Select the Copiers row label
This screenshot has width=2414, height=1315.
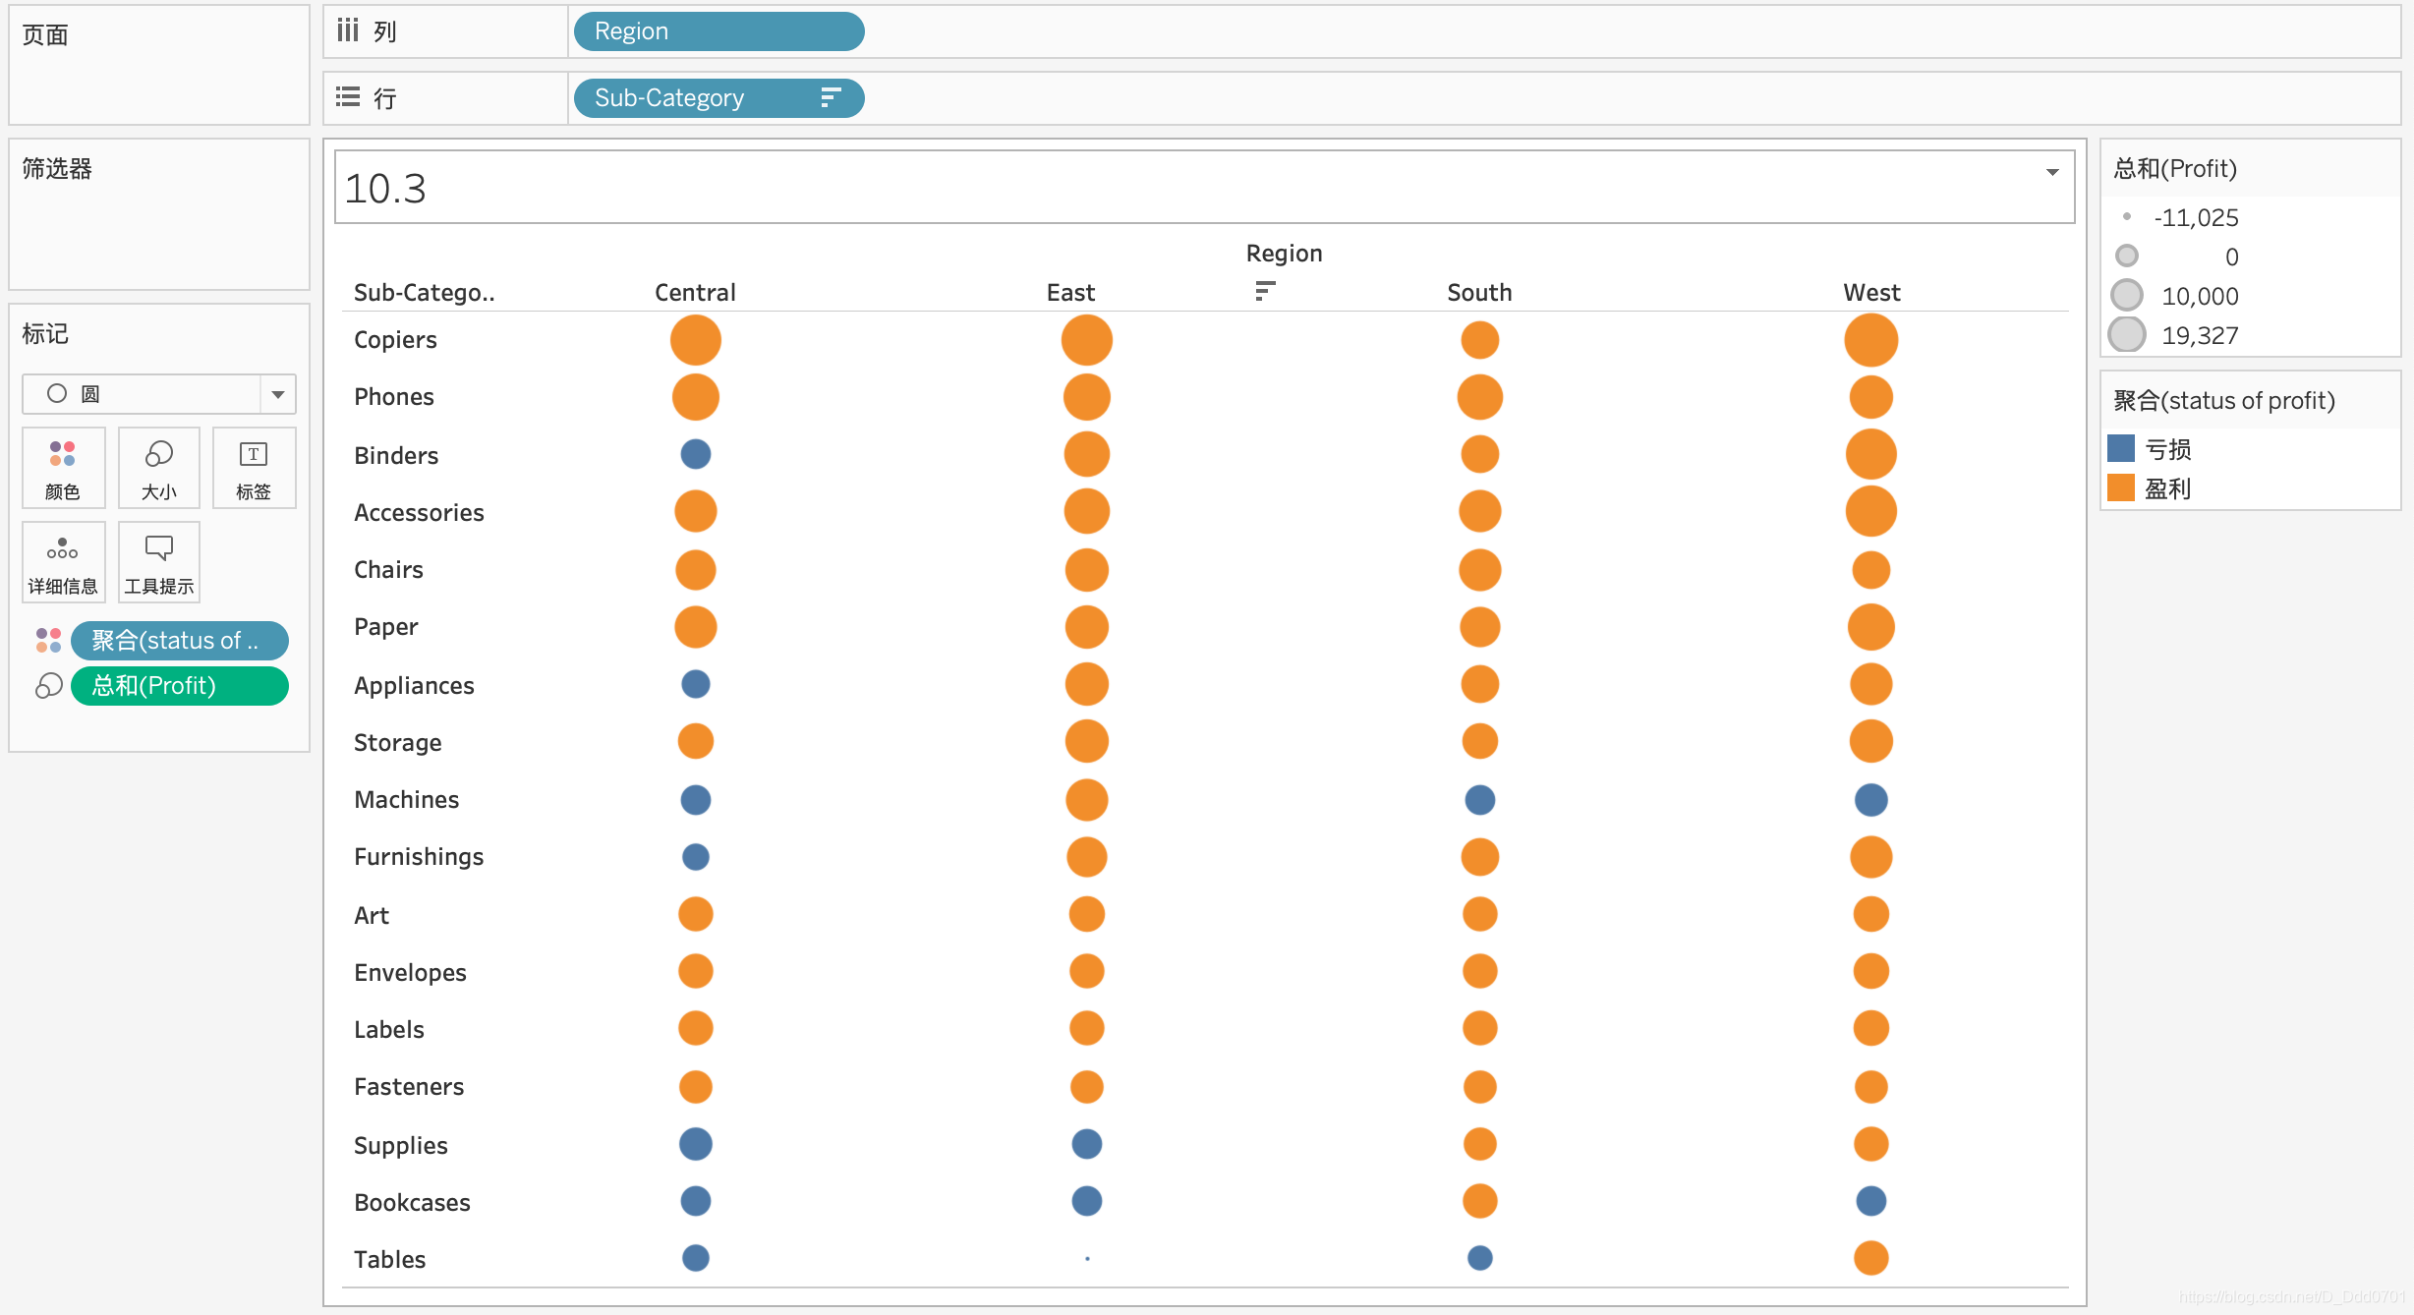[395, 340]
